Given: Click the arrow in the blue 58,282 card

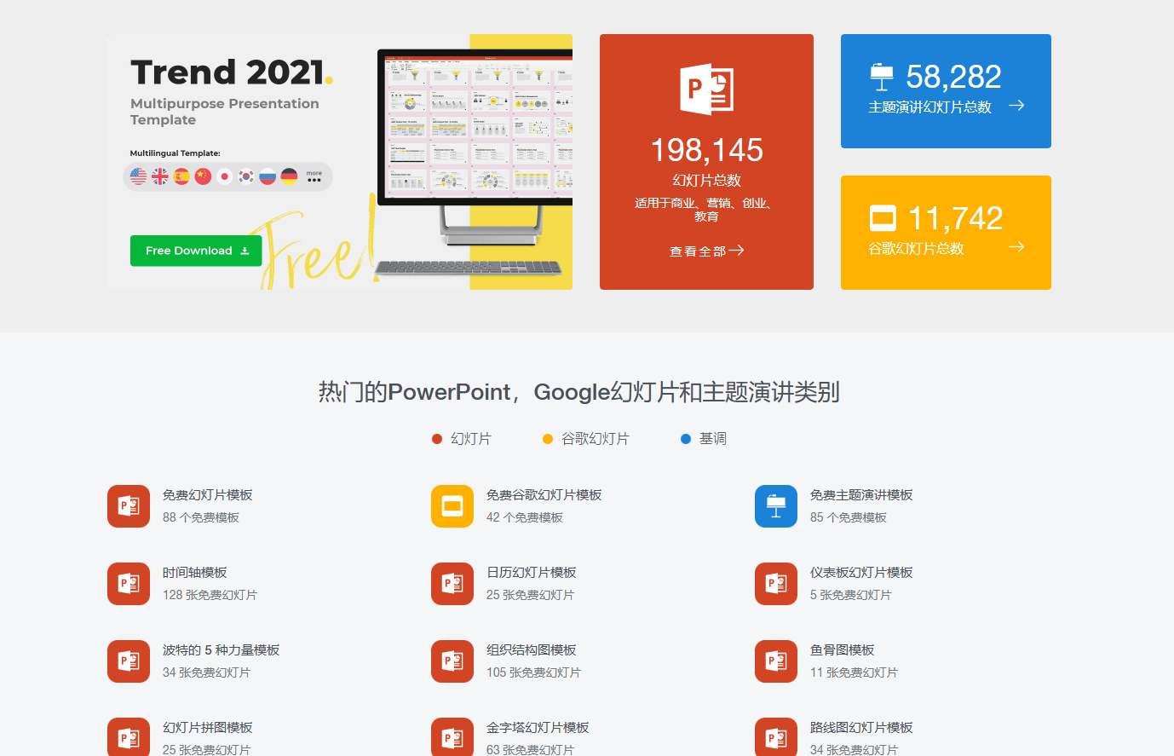Looking at the screenshot, I should coord(1016,106).
